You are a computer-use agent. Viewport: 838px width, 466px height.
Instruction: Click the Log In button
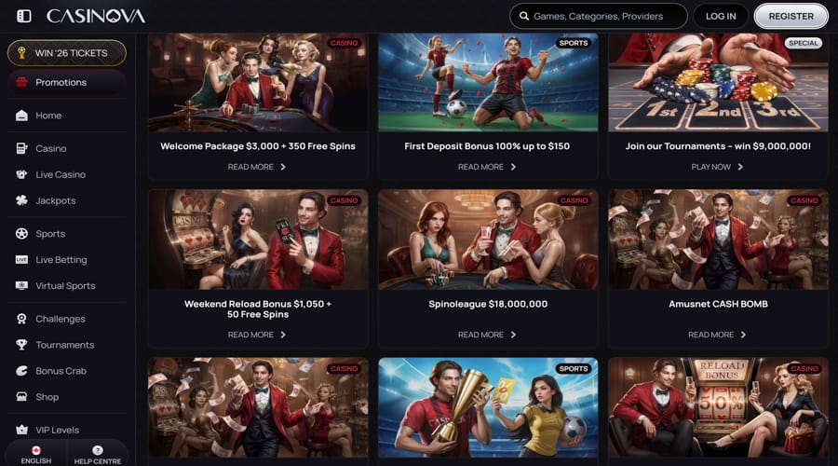721,16
